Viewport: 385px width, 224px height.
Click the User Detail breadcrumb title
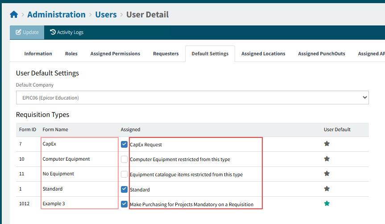point(147,14)
